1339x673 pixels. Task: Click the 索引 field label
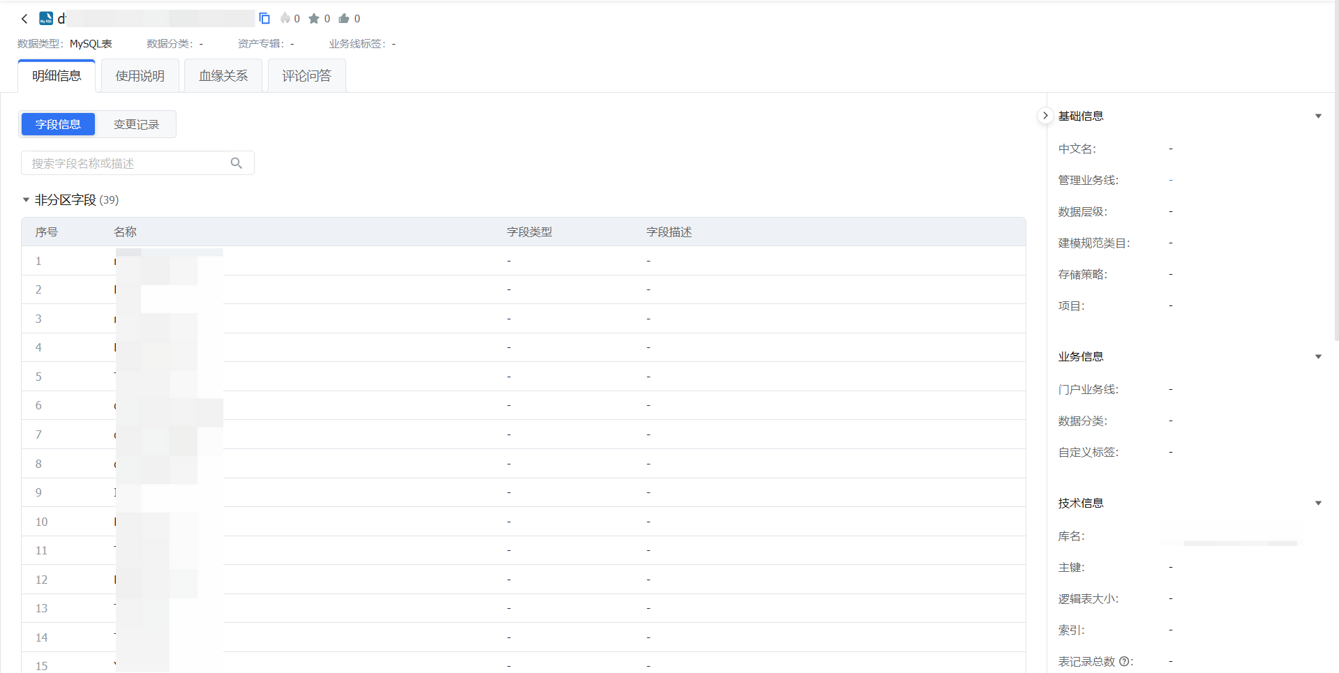tap(1071, 630)
